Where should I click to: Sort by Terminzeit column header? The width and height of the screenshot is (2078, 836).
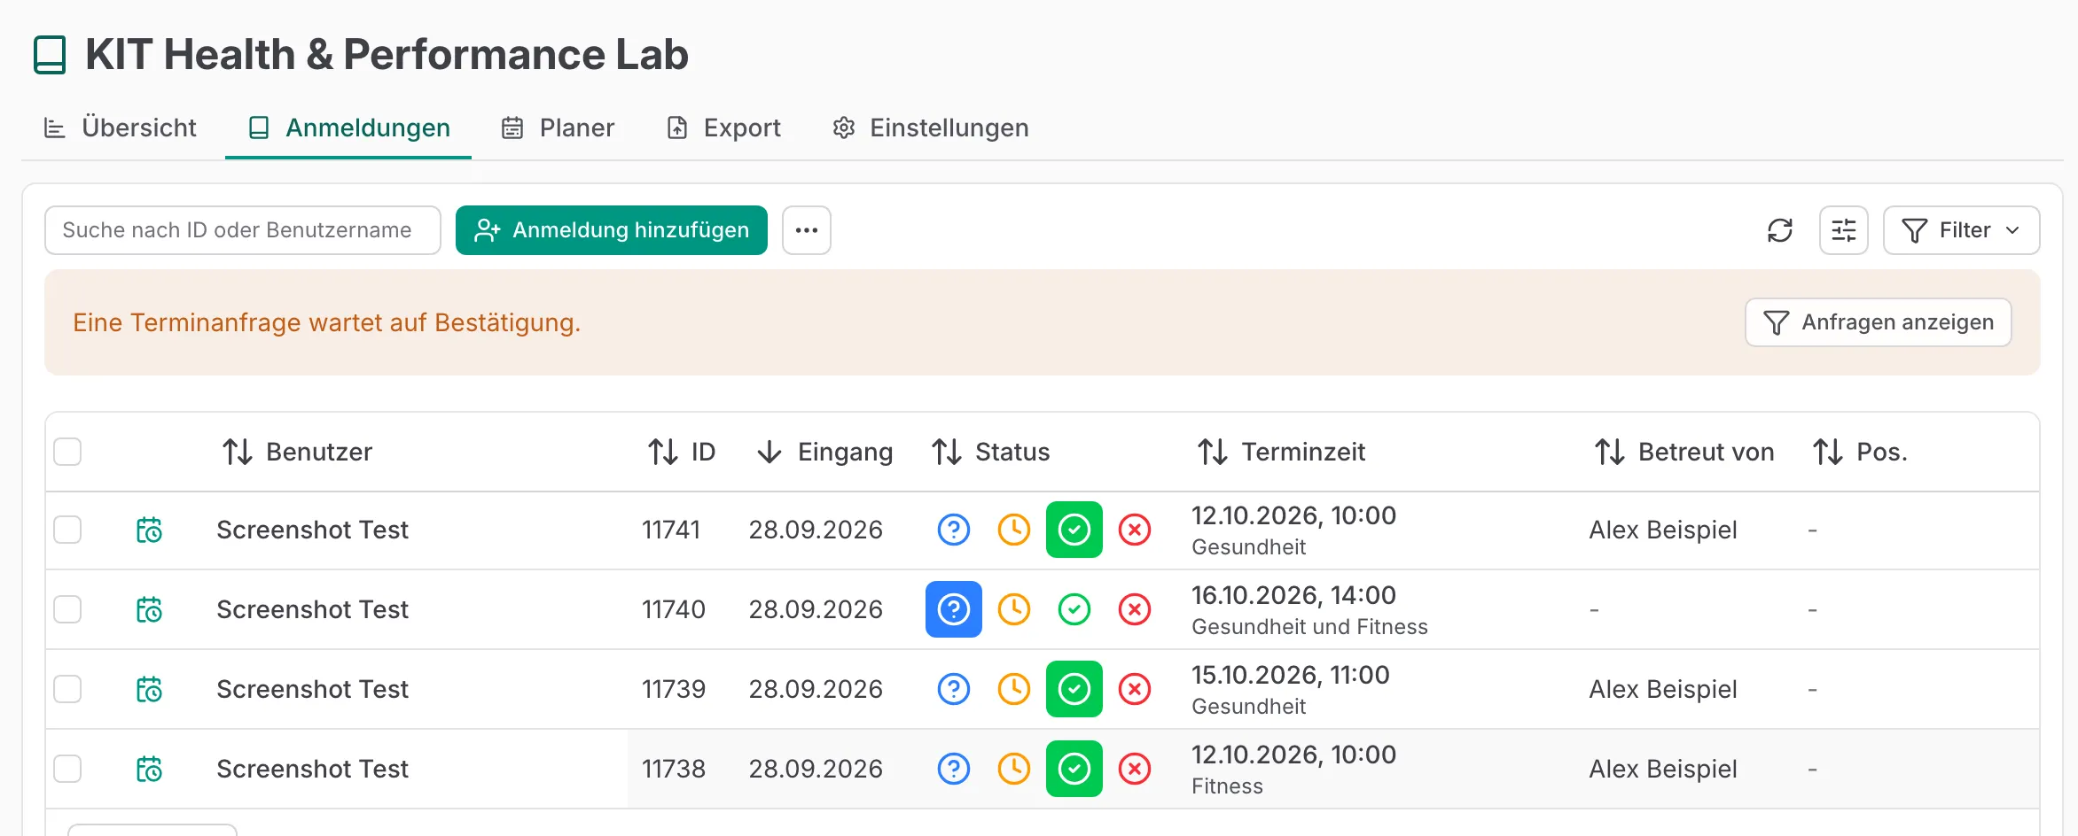(x=1281, y=452)
